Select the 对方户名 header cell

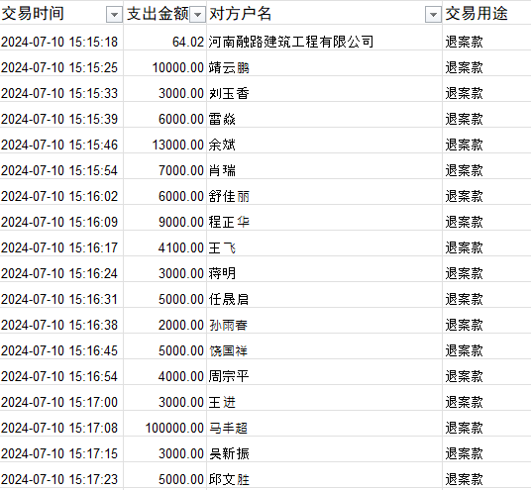pos(324,14)
